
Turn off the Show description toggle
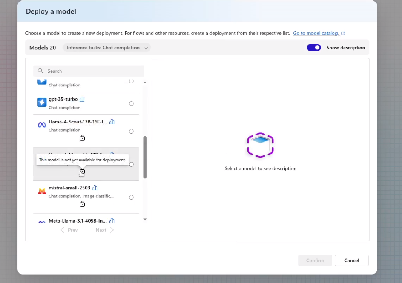point(314,48)
